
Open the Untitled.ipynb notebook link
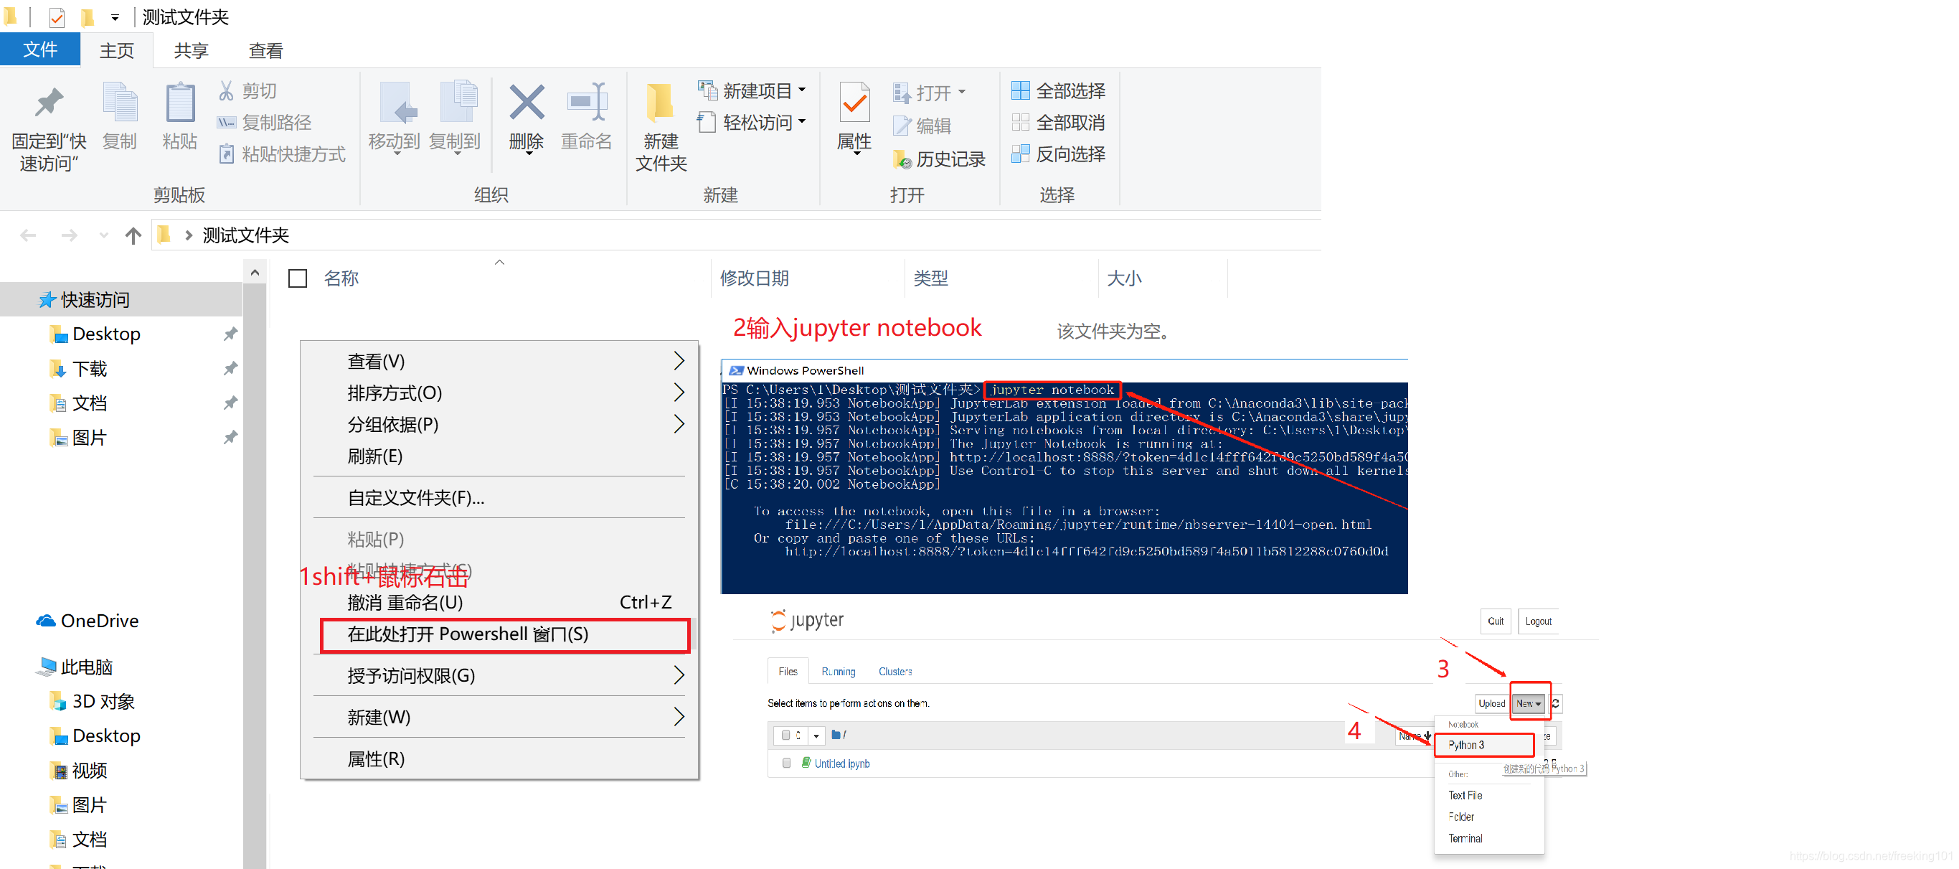click(841, 764)
